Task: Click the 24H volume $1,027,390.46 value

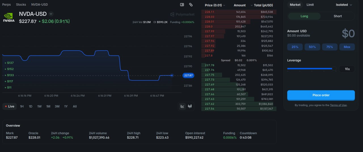Action: click(x=99, y=138)
